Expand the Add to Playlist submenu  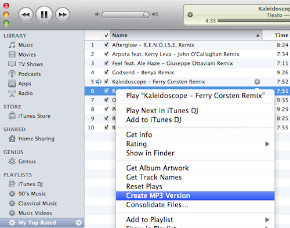coord(195,220)
